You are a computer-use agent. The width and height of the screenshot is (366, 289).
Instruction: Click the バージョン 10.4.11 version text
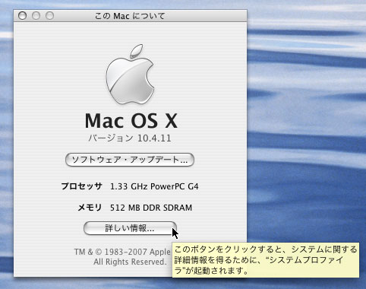130,138
